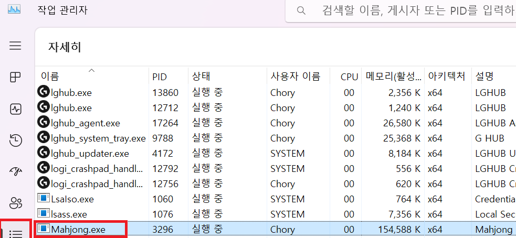
Task: Click memory value 764 K
Action: (x=408, y=199)
